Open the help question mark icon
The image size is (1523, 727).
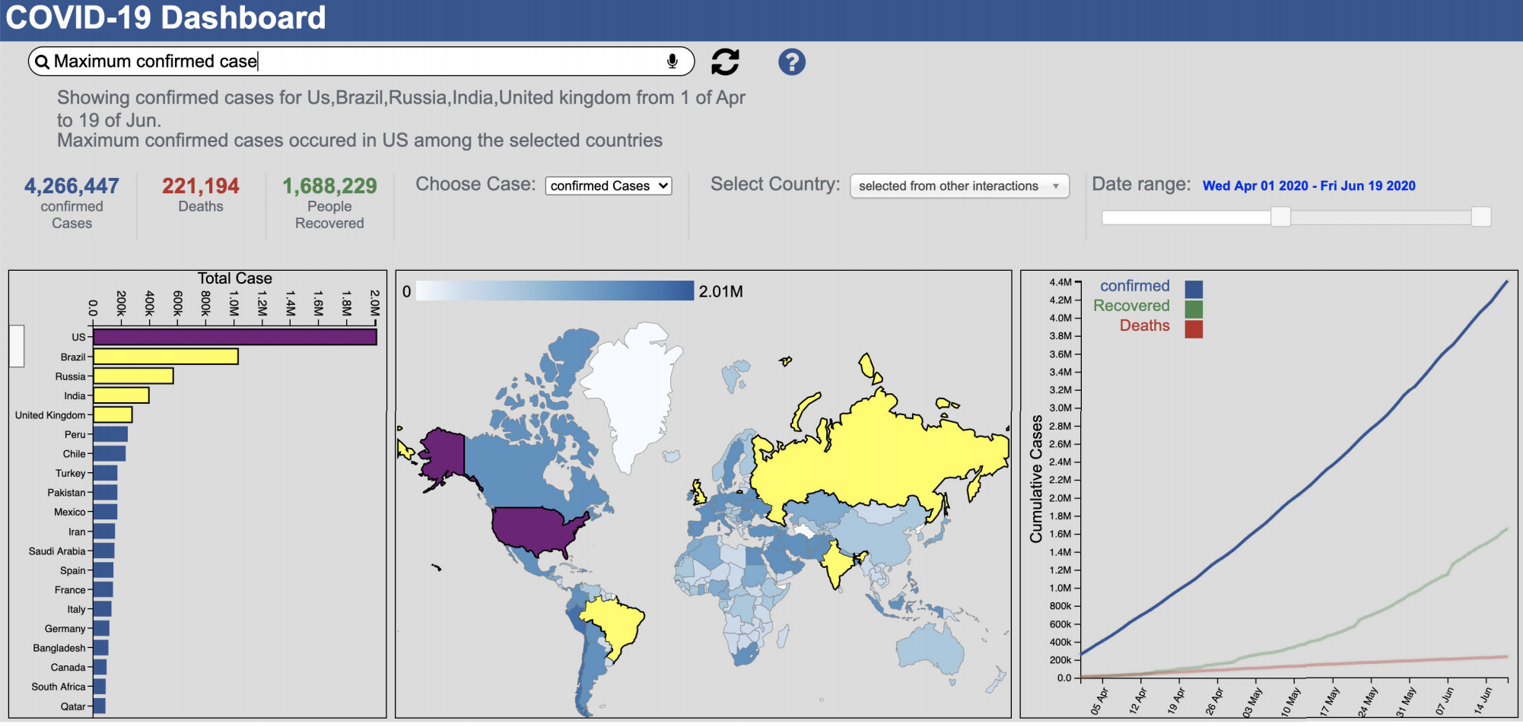791,62
